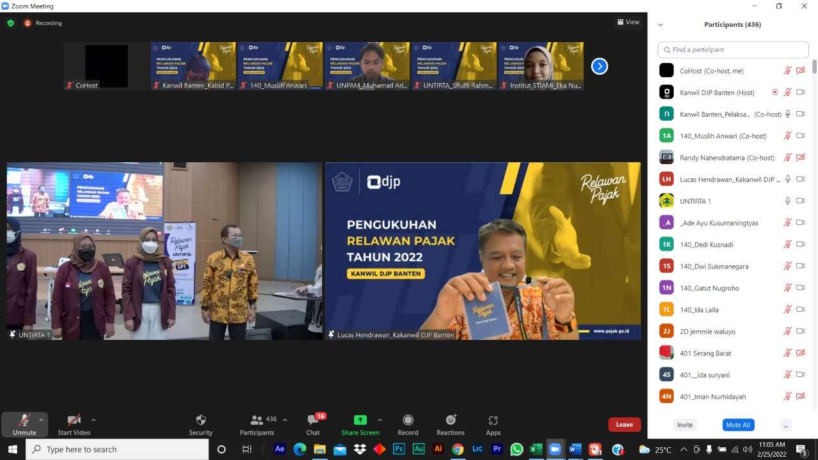Viewport: 818px width, 460px height.
Task: Select _Ade Ayu Kusumaningtyas in participants list
Action: pyautogui.click(x=732, y=222)
